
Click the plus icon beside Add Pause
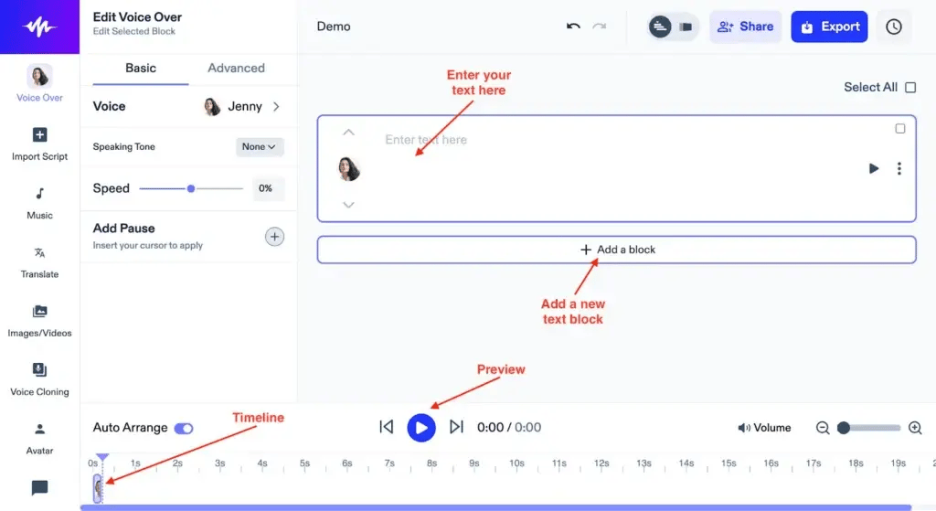(274, 237)
